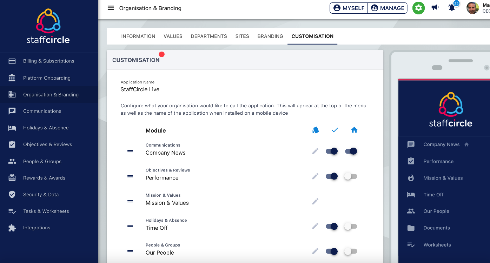The image size is (490, 263).
Task: Click the Holidays & Absence bed icon
Action: pyautogui.click(x=12, y=128)
